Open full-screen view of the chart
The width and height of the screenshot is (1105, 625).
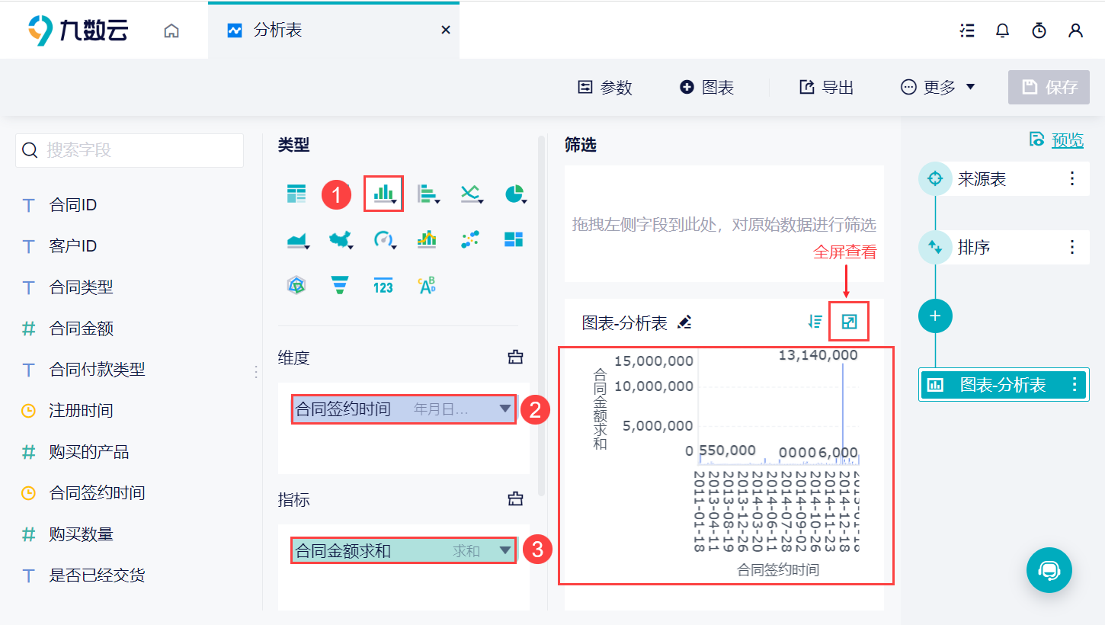coord(848,321)
